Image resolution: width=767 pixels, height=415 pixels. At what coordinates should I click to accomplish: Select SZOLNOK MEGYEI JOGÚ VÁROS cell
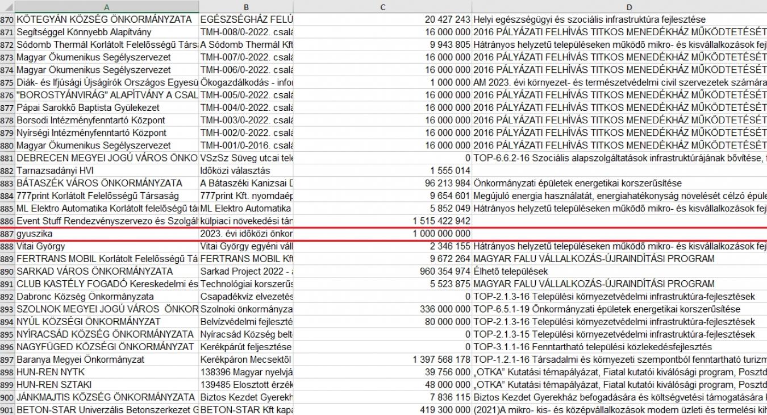coord(107,309)
